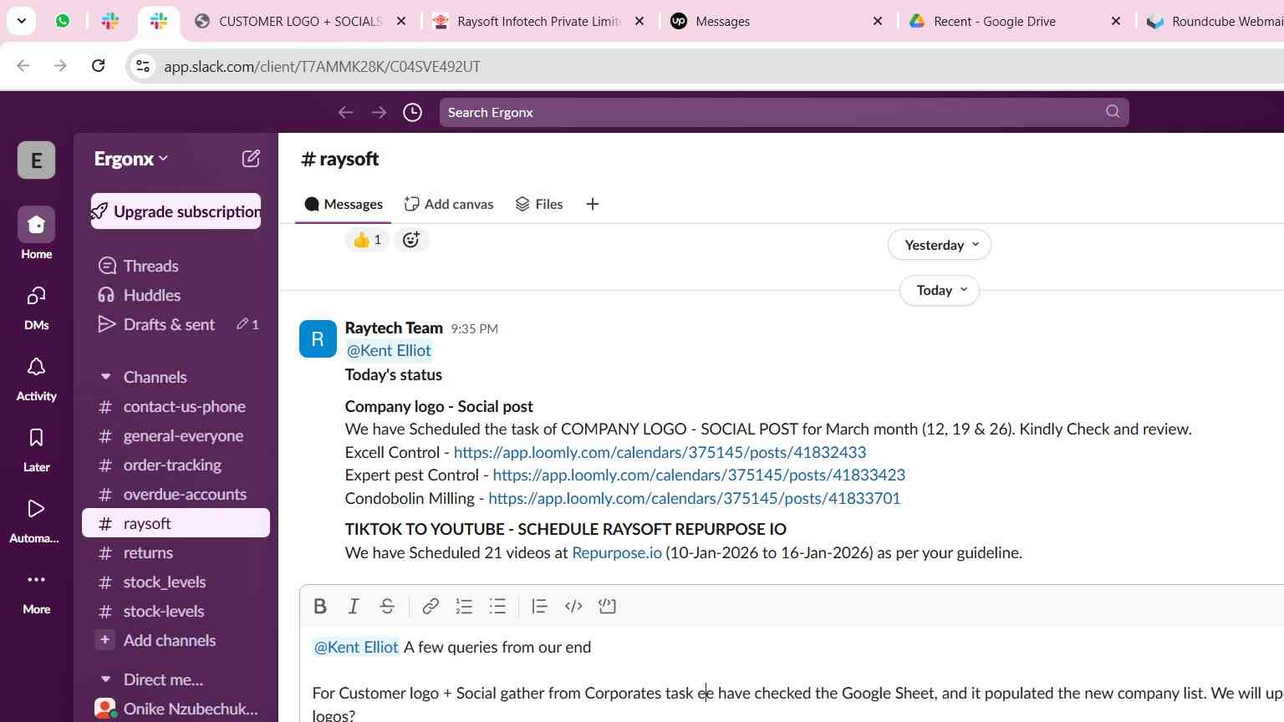This screenshot has height=722, width=1284.
Task: Open the Today date dropdown
Action: [940, 290]
